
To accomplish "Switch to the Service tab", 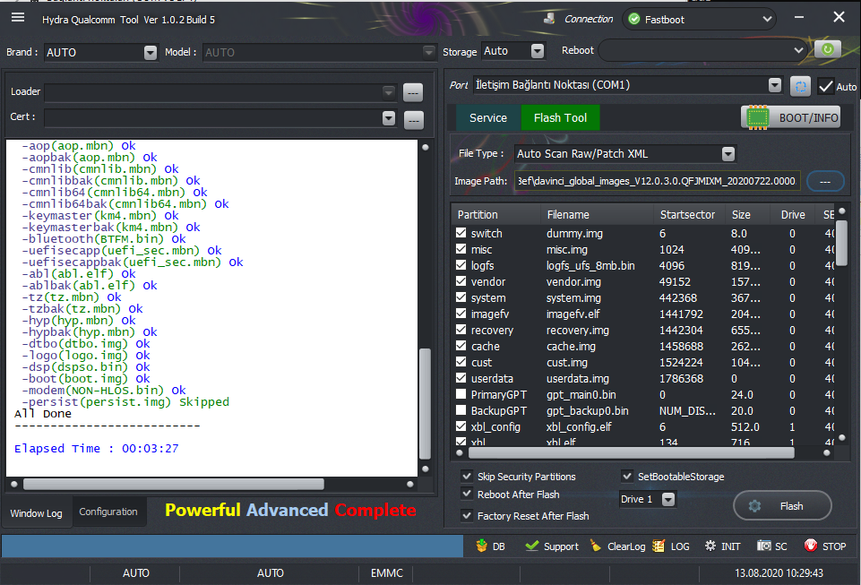I will click(x=487, y=117).
